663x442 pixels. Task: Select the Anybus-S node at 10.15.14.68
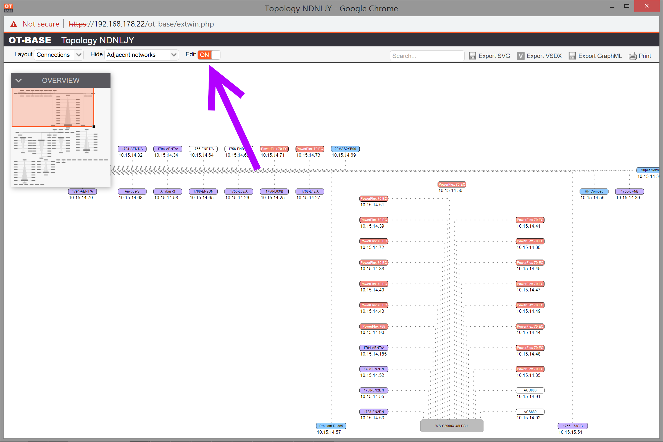(132, 191)
